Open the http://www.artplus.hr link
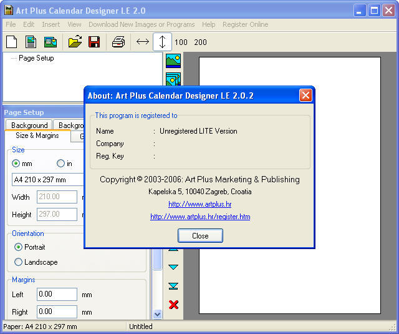 [x=199, y=204]
